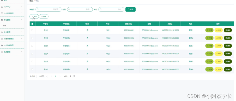Check the box for row 学生6
The height and width of the screenshot is (101, 236).
pos(32,69)
